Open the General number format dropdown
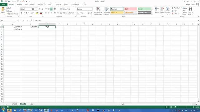This screenshot has width=200, height=112. tap(92, 9)
